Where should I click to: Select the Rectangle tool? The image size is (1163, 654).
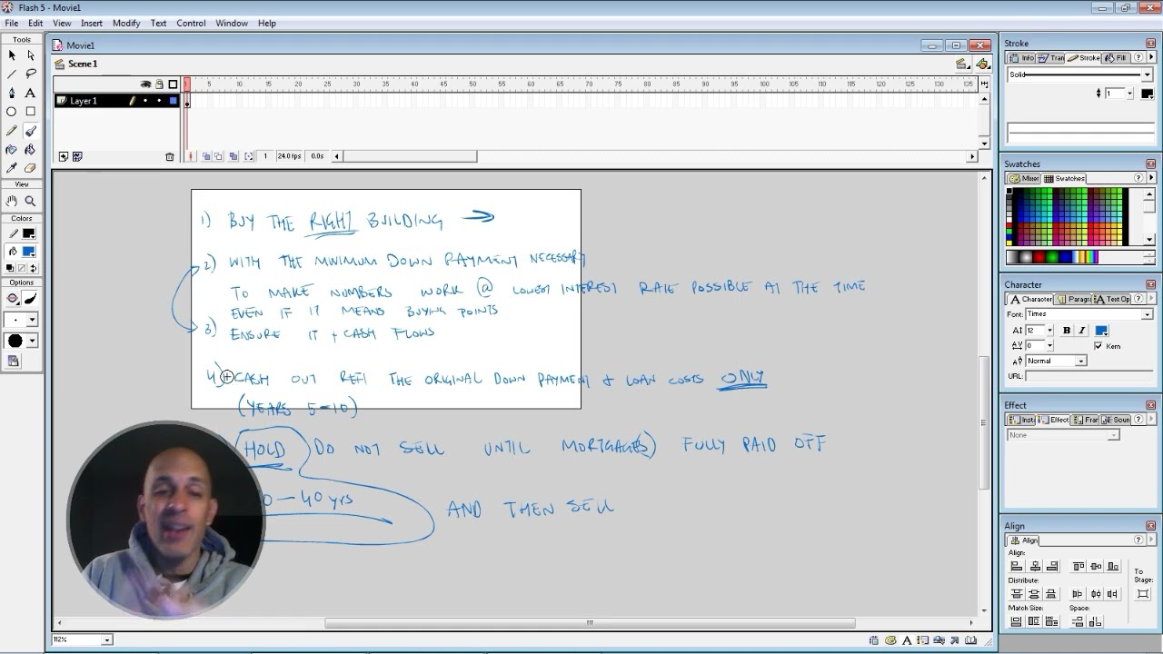pos(30,112)
